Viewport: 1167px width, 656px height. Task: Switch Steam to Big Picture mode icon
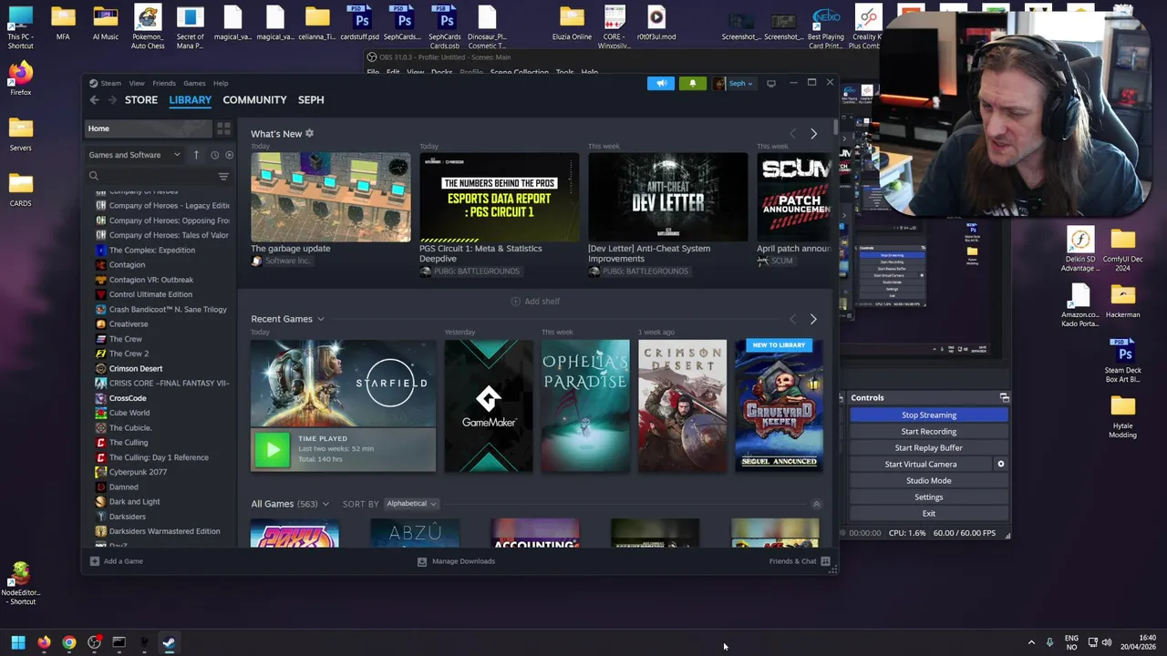pyautogui.click(x=771, y=83)
